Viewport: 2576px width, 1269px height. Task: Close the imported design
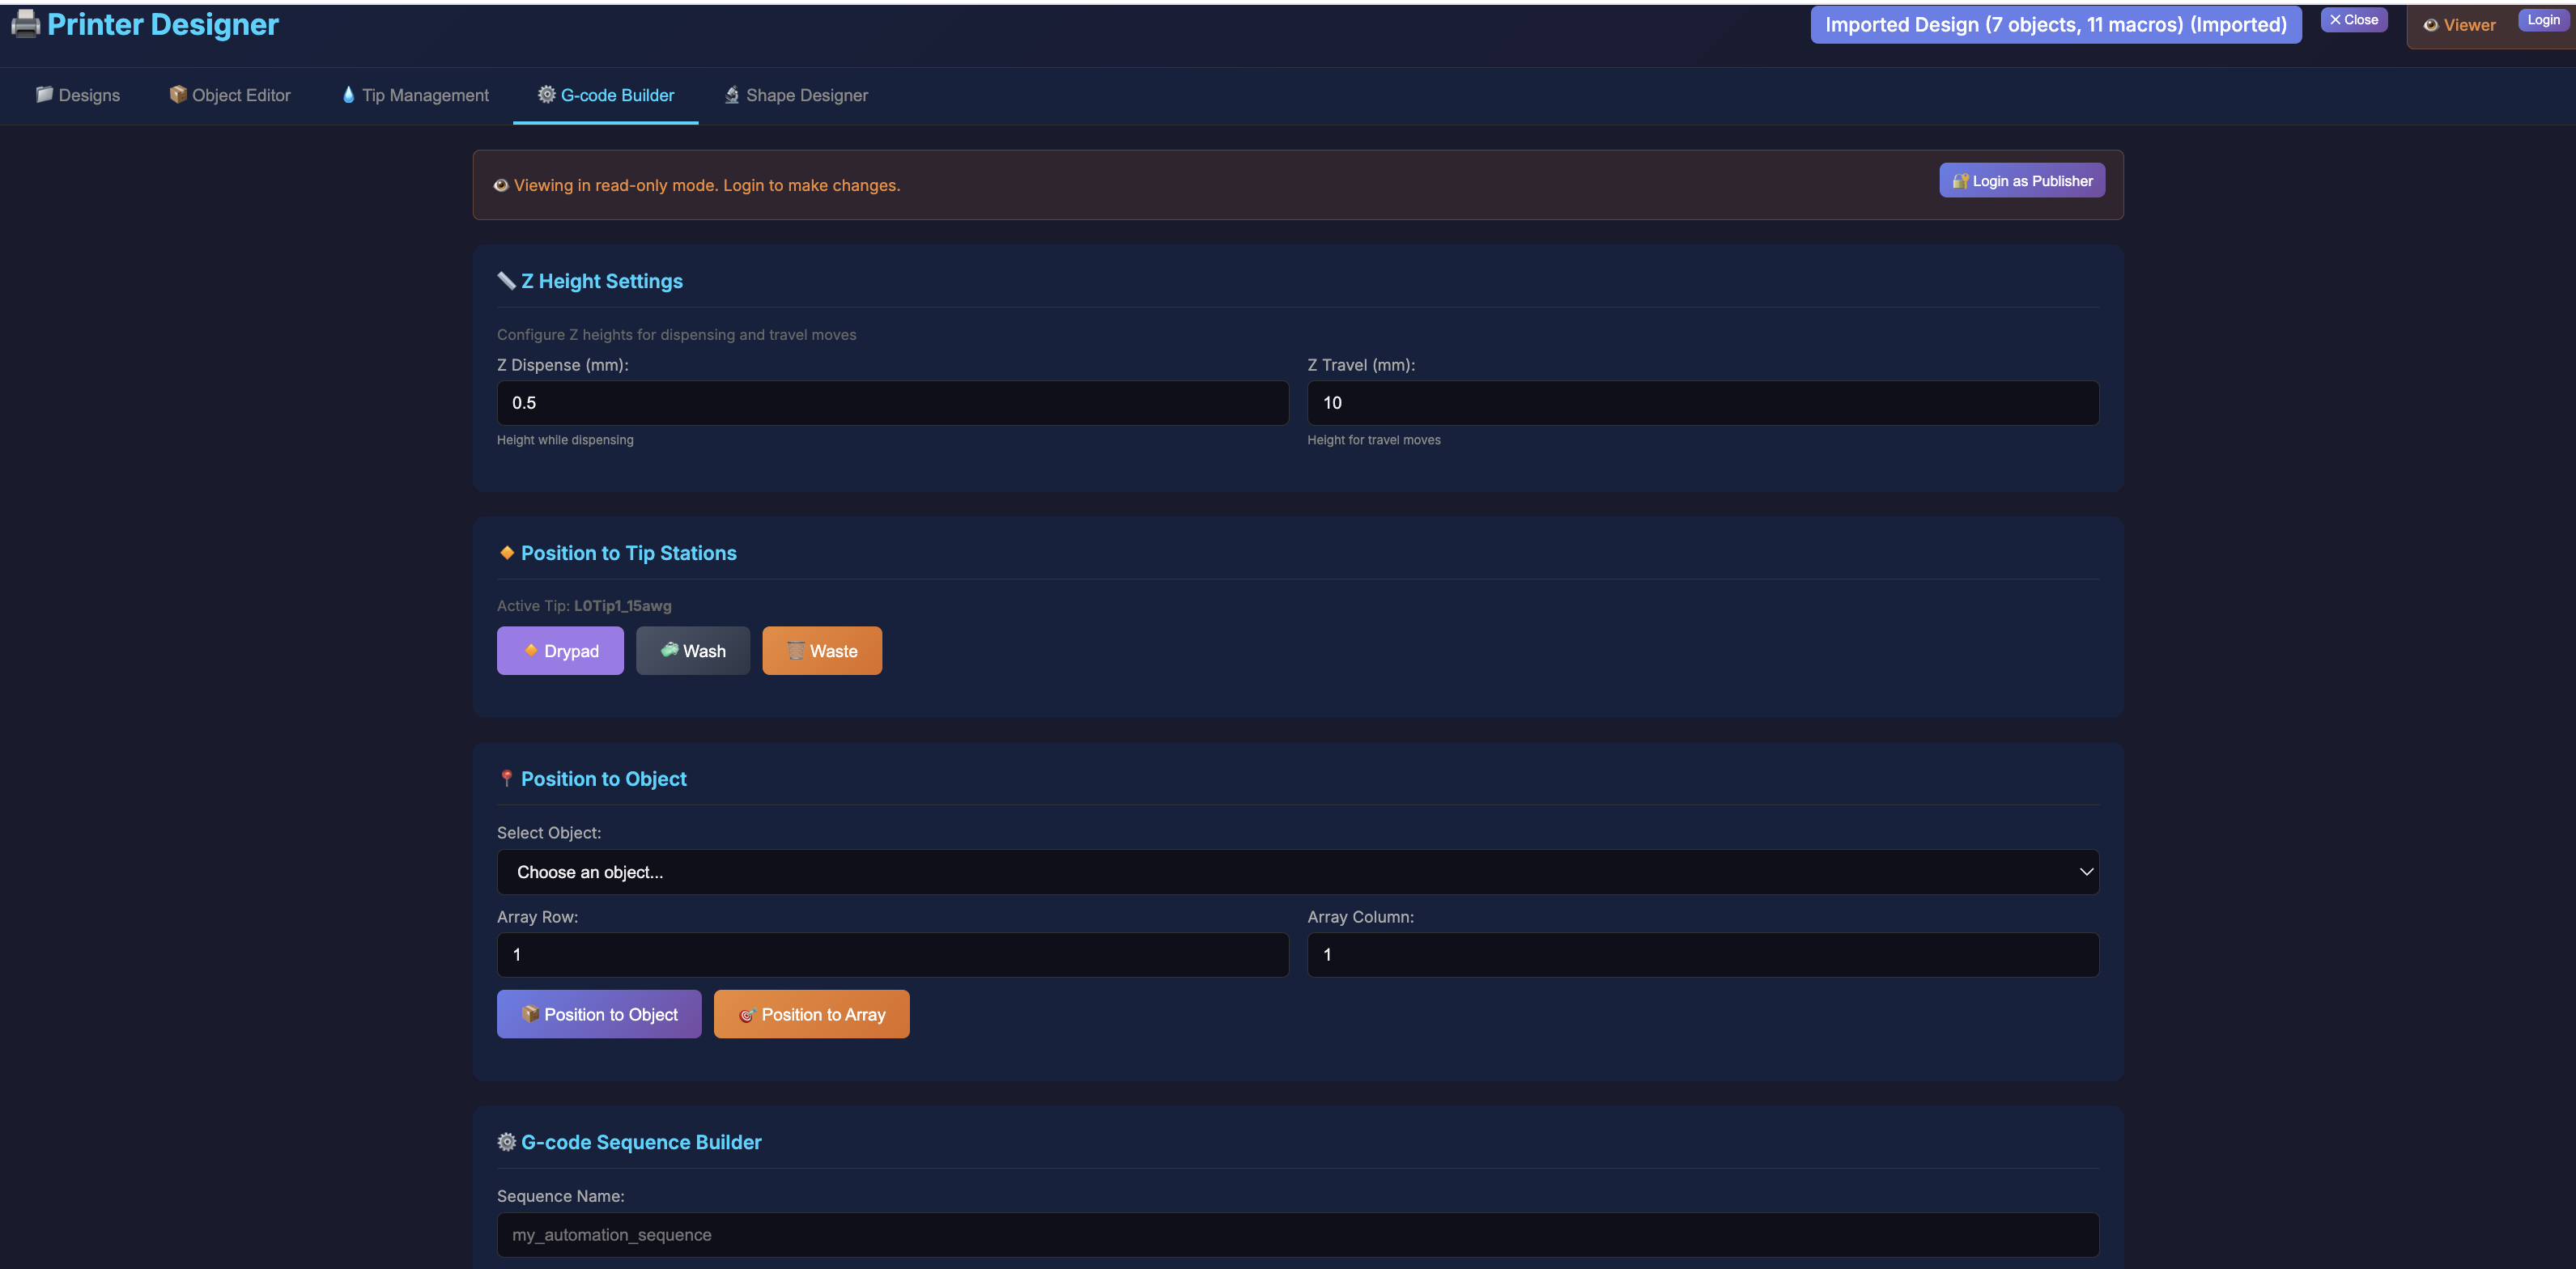(x=2353, y=20)
